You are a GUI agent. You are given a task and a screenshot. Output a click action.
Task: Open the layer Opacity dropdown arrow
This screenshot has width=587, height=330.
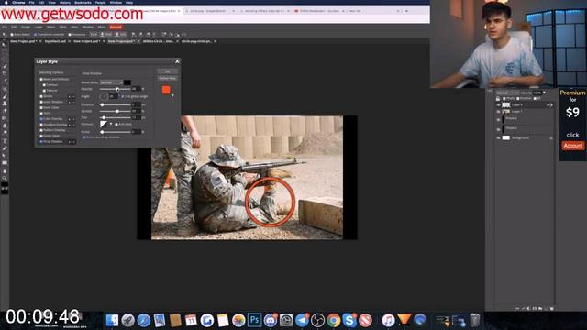point(544,93)
